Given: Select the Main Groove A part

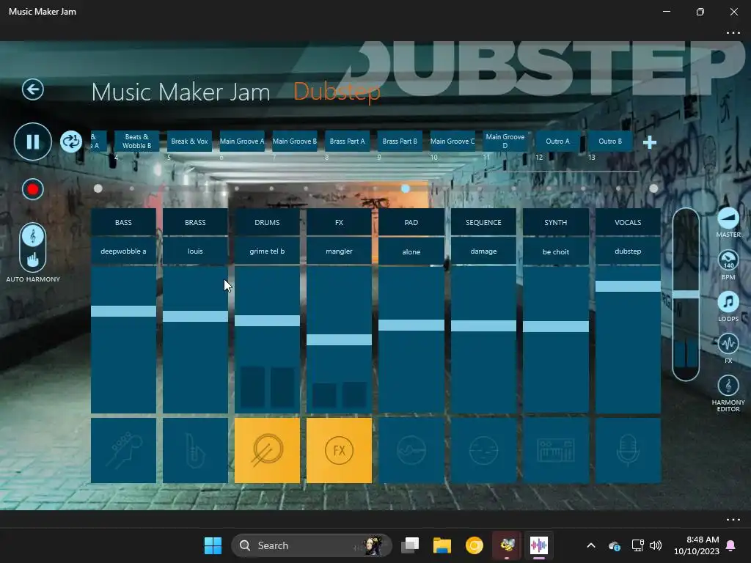Looking at the screenshot, I should pos(242,141).
